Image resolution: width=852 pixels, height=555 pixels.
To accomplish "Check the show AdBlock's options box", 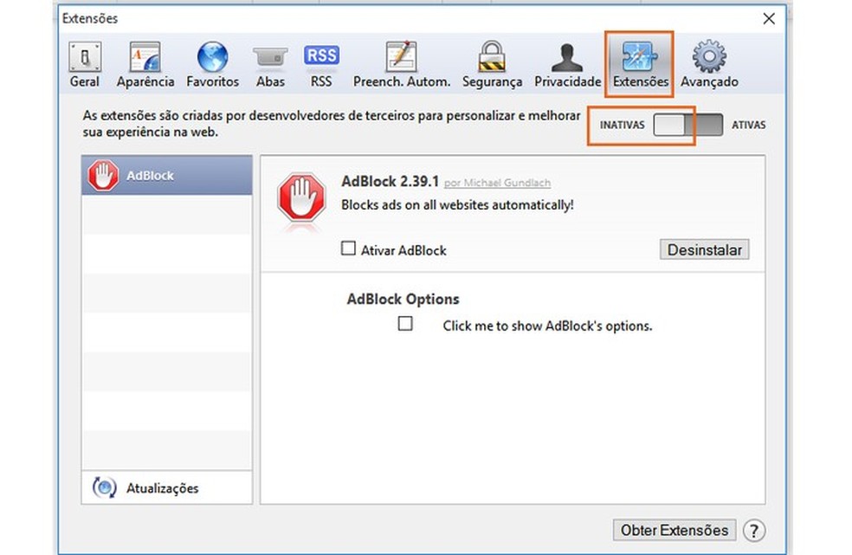I will [x=405, y=324].
